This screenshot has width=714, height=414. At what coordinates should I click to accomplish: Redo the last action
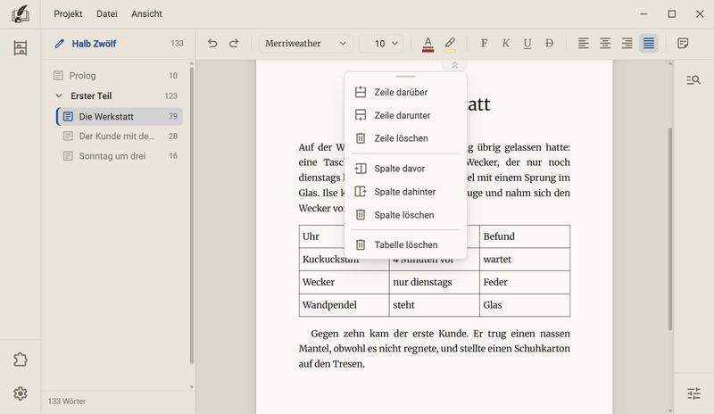point(234,43)
